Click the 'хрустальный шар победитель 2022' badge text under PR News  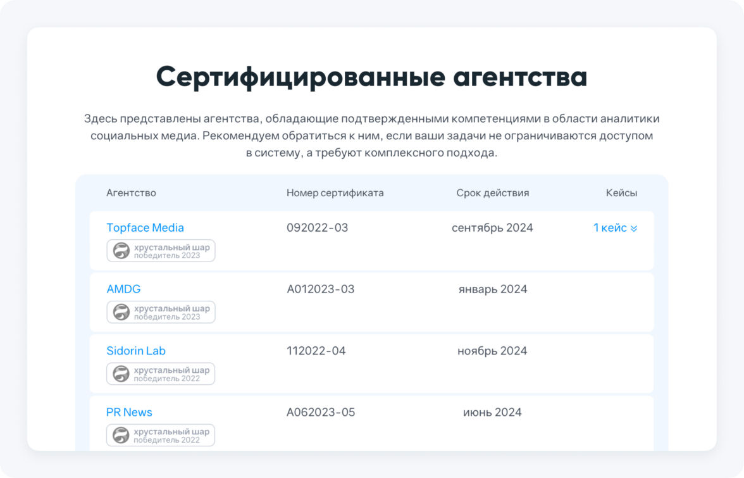[172, 436]
